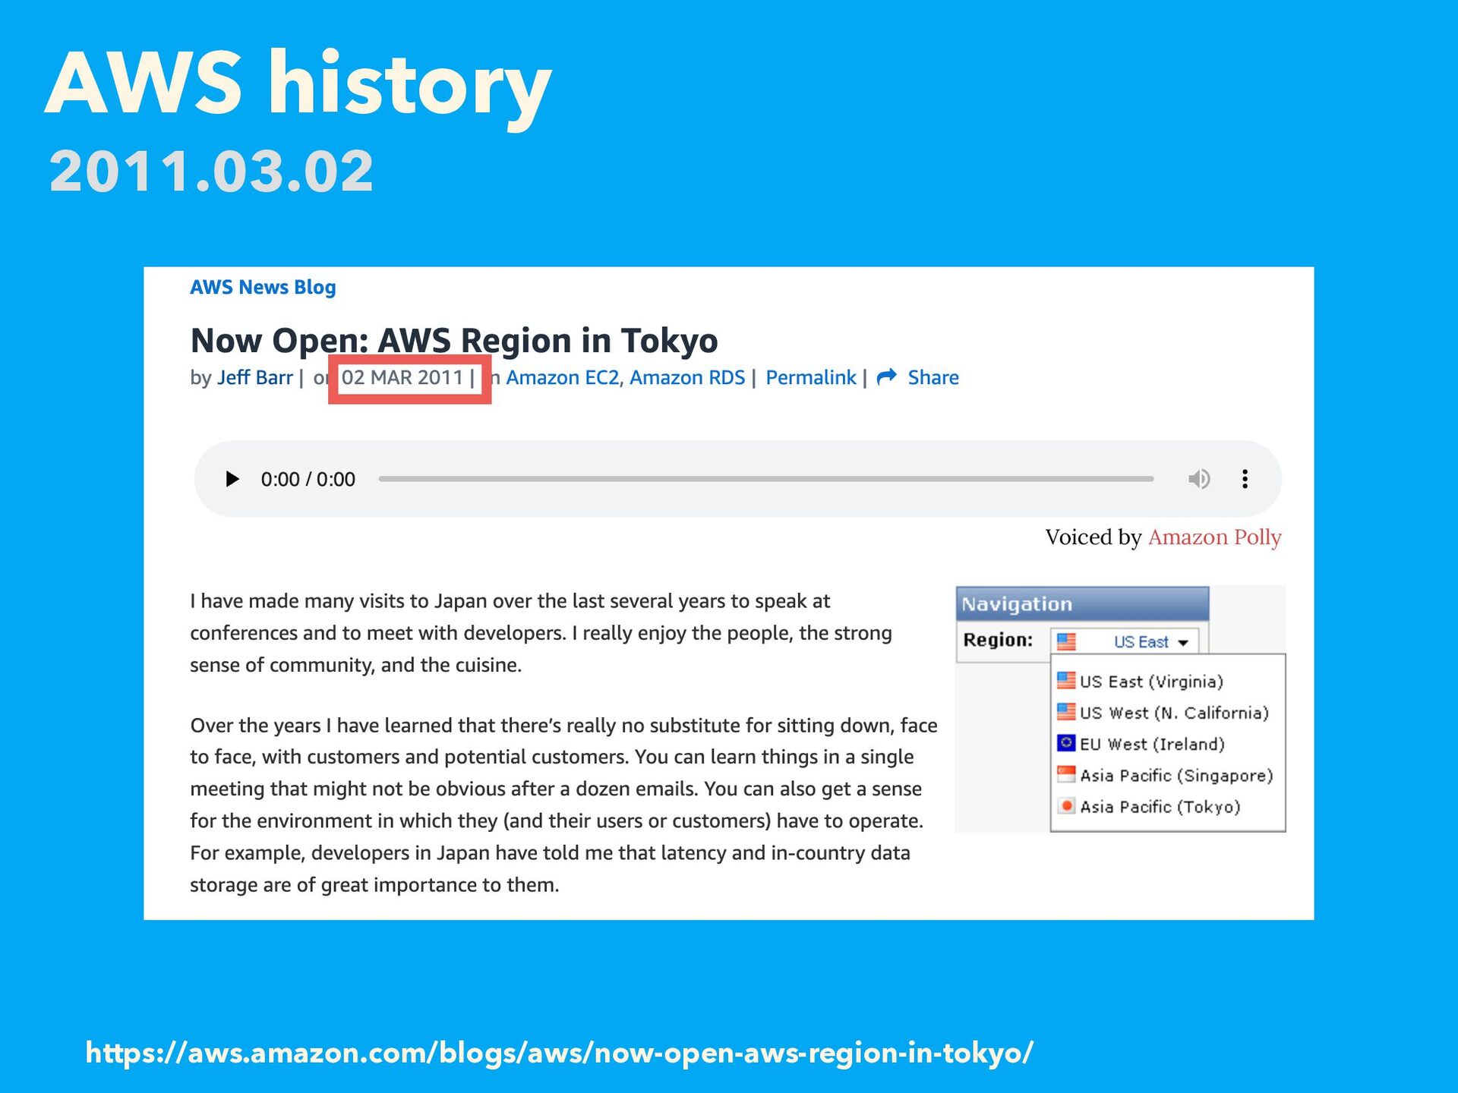Choose EU West (Ireland) option
Image resolution: width=1458 pixels, height=1093 pixels.
(x=1152, y=744)
